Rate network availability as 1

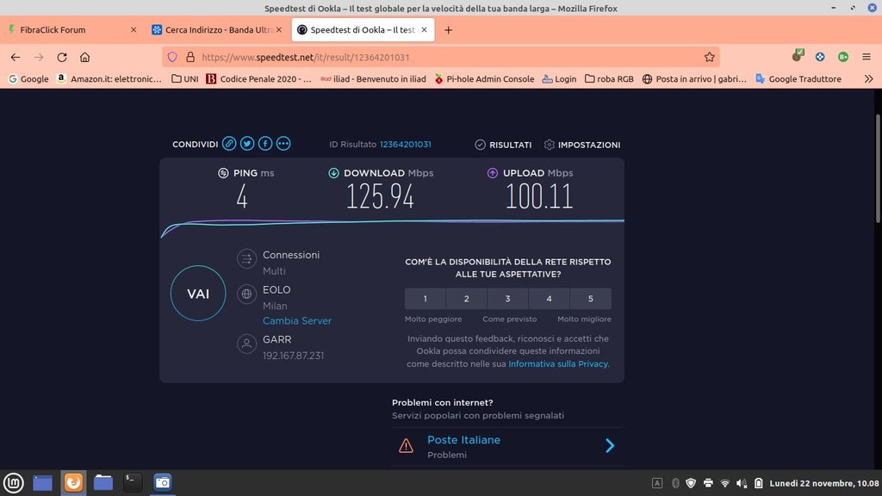tap(425, 299)
